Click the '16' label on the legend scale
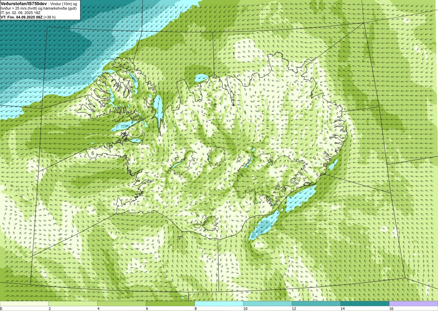 (391, 309)
